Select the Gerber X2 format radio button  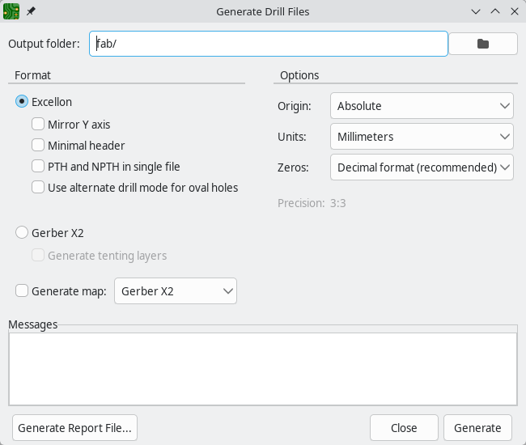pos(22,233)
